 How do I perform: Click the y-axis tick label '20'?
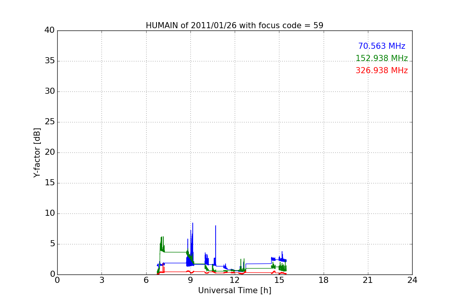[50, 152]
